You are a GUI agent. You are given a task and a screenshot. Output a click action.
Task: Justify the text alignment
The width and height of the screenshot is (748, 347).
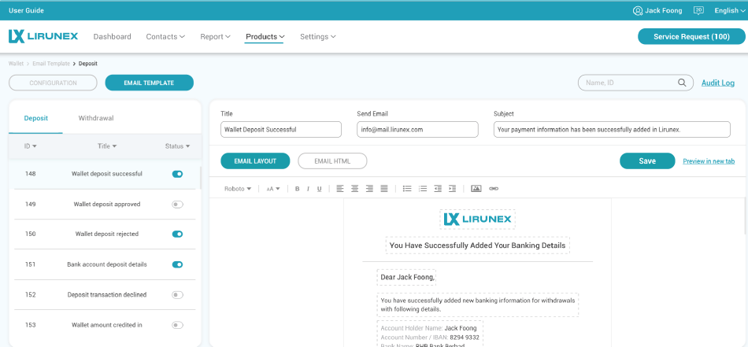(x=384, y=189)
